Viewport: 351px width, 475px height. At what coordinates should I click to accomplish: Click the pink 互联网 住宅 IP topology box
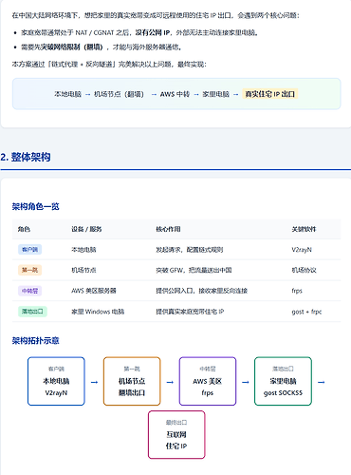point(176,435)
